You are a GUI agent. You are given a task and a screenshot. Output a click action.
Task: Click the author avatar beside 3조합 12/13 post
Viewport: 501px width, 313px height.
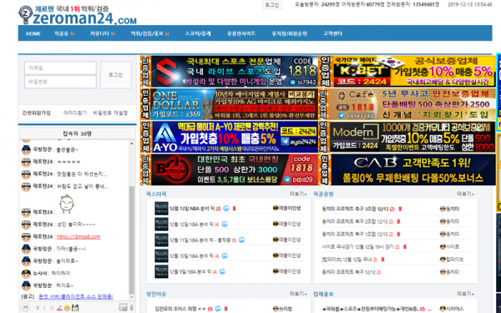click(x=443, y=210)
